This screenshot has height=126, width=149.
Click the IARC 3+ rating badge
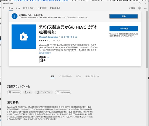42,59
